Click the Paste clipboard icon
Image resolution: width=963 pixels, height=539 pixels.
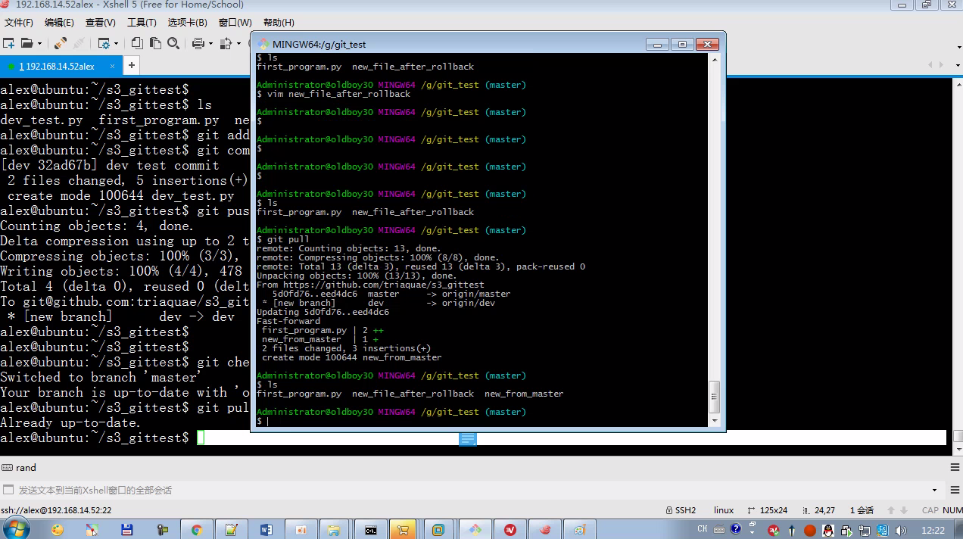tap(155, 43)
